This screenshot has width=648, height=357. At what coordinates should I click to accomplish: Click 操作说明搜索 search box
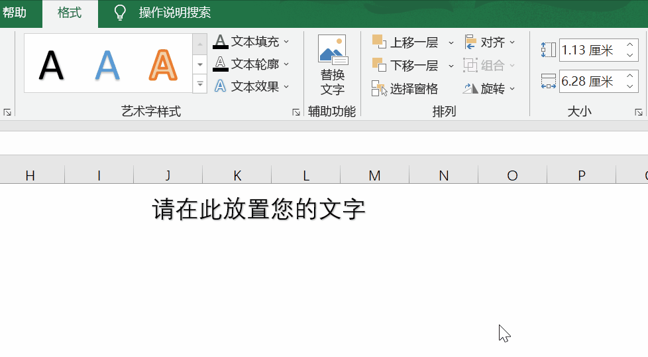[174, 13]
